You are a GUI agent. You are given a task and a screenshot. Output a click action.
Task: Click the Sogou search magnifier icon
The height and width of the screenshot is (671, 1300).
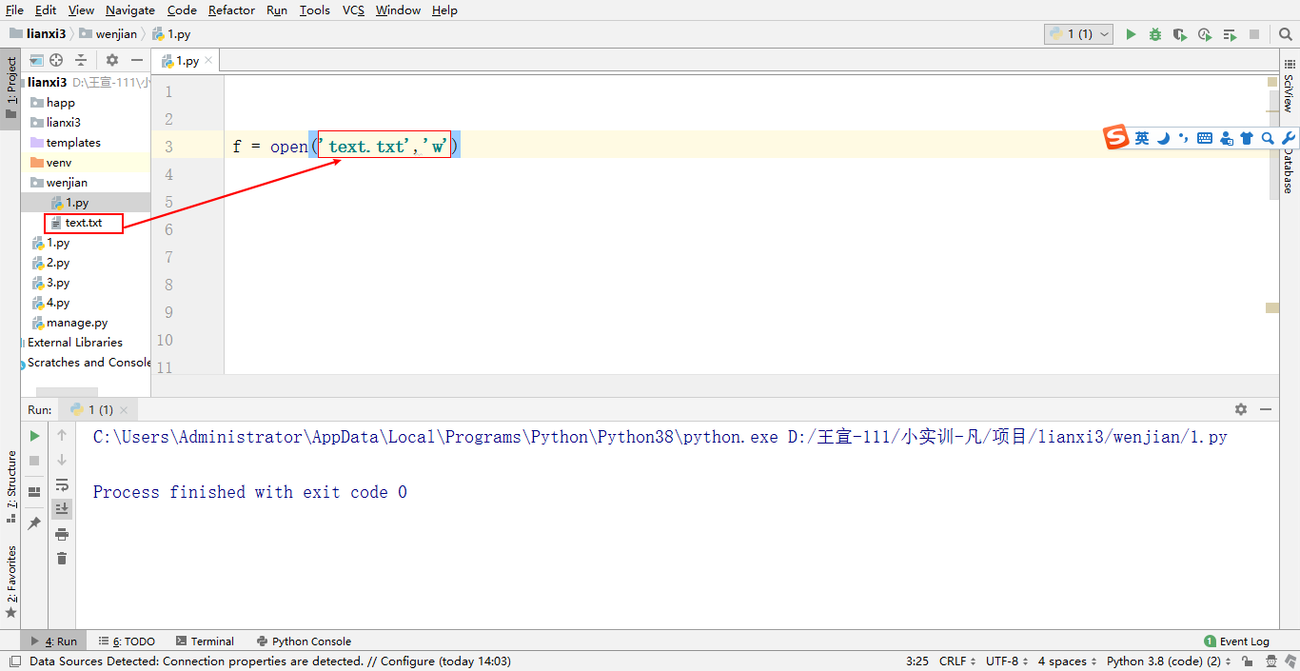(x=1268, y=138)
